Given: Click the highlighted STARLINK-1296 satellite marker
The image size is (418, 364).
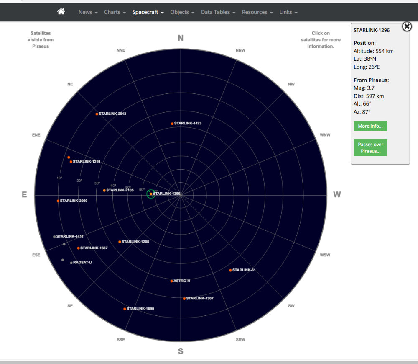Looking at the screenshot, I should point(151,194).
